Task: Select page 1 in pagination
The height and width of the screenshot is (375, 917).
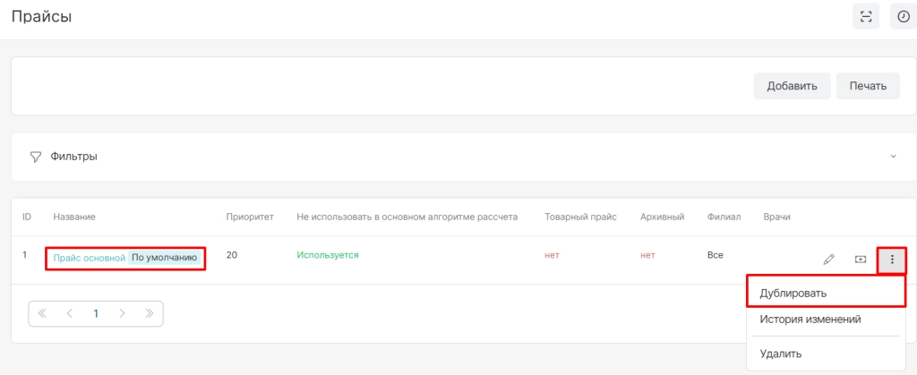Action: pos(96,314)
